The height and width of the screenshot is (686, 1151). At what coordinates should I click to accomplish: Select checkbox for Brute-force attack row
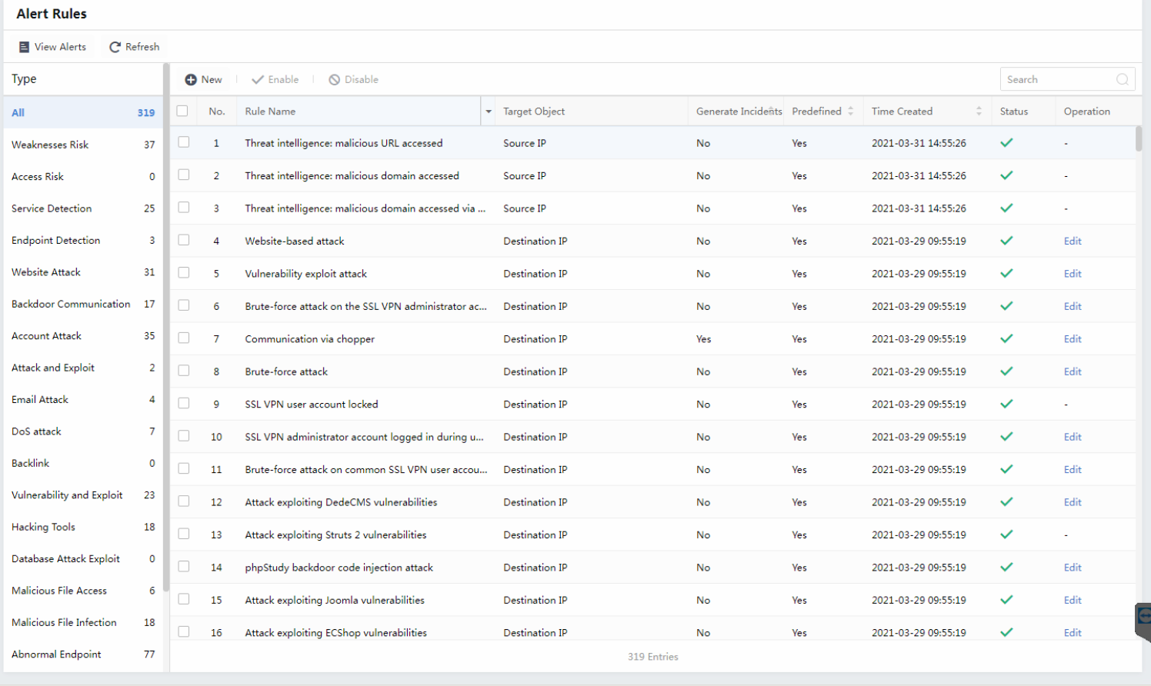coord(184,371)
